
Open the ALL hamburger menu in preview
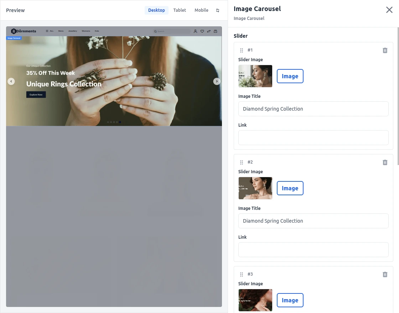click(x=50, y=31)
